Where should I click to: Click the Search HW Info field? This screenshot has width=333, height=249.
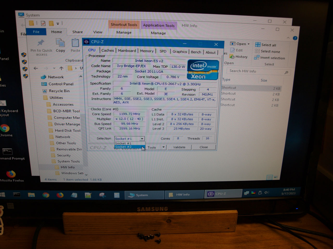(x=259, y=71)
